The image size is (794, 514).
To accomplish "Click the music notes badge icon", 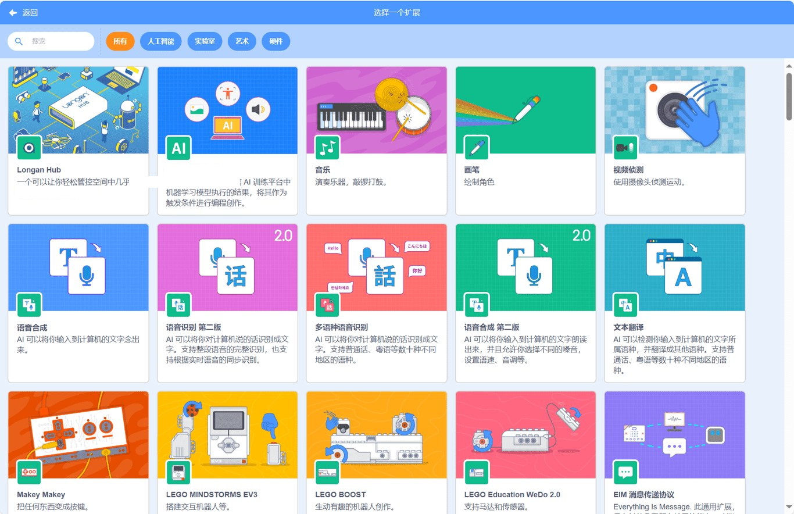I will (x=327, y=148).
